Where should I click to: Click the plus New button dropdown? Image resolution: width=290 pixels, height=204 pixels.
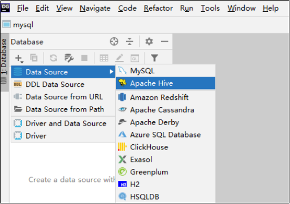pyautogui.click(x=19, y=58)
